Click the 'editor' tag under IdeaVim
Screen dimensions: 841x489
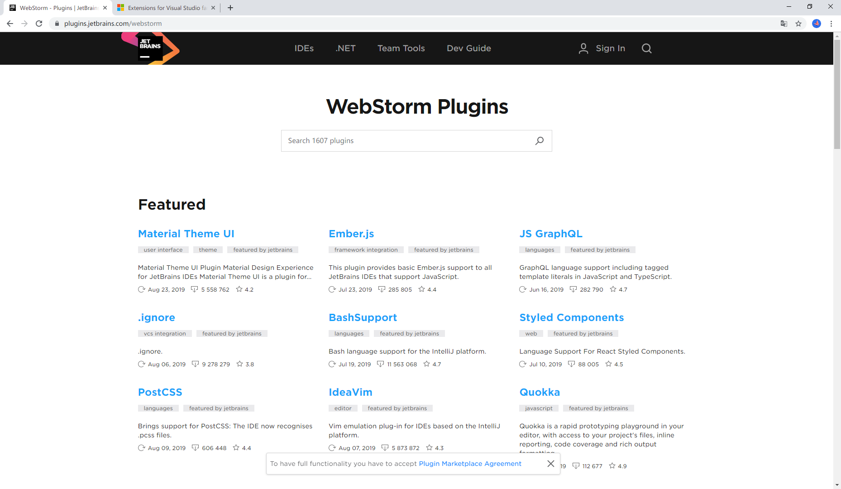pyautogui.click(x=343, y=408)
